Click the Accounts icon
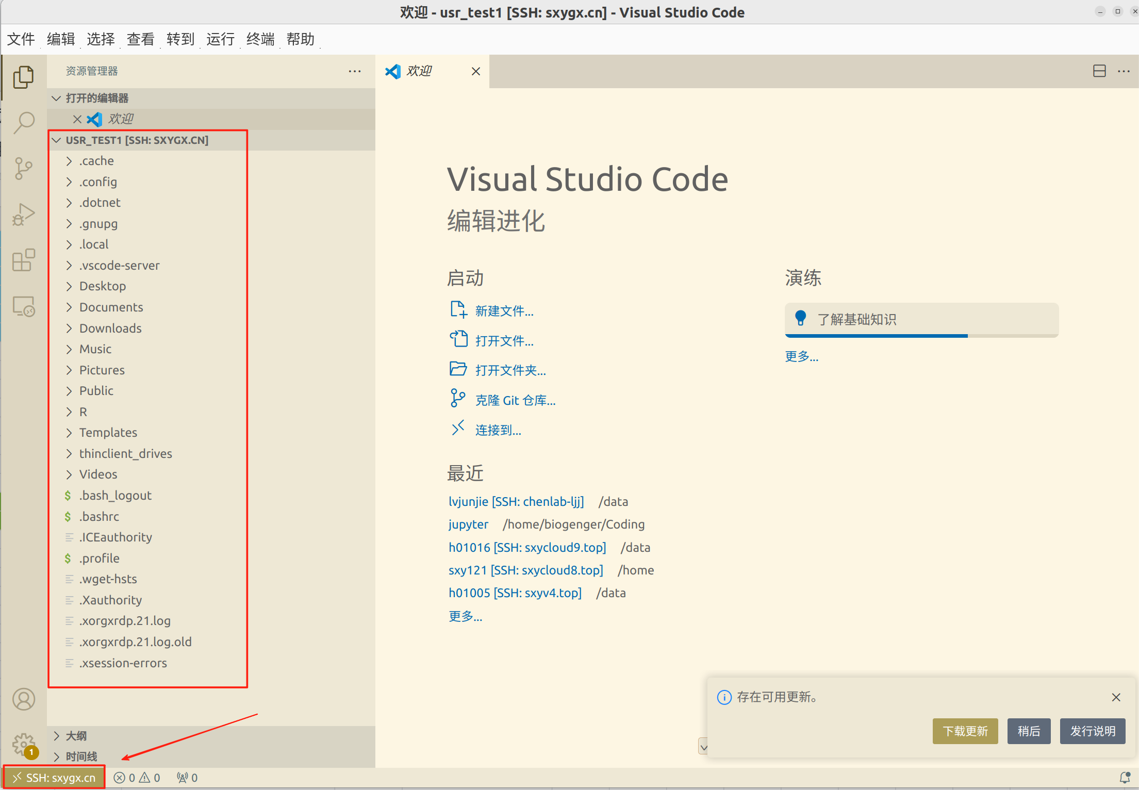 point(24,699)
